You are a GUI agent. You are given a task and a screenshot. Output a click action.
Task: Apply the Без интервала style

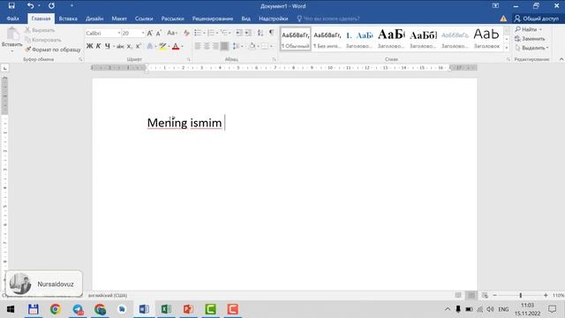coord(328,39)
